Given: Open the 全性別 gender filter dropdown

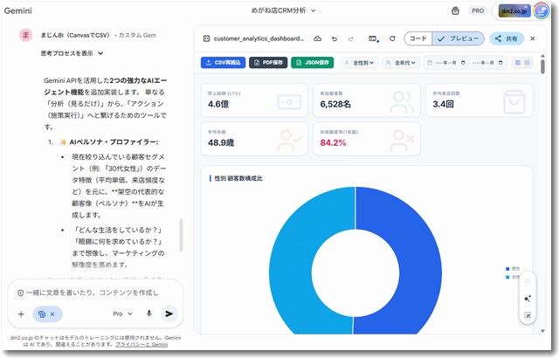Looking at the screenshot, I should [x=359, y=63].
